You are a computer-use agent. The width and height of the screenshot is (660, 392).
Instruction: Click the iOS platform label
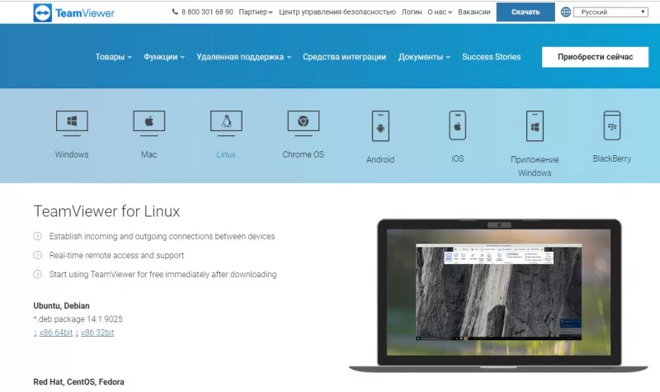click(458, 158)
